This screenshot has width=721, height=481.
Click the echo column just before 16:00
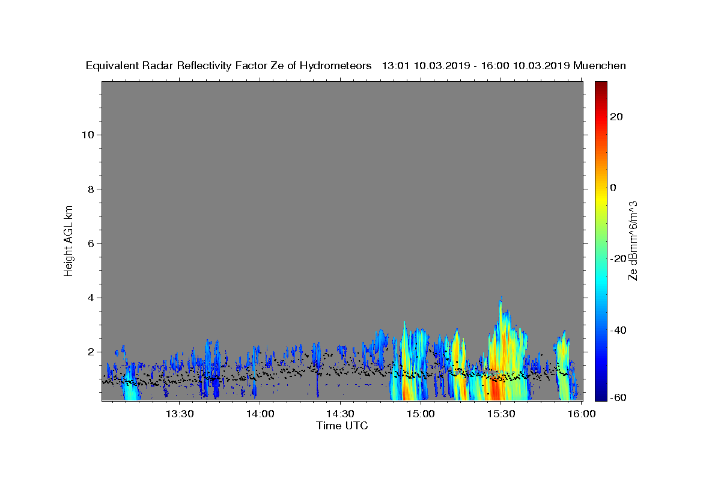(x=565, y=367)
